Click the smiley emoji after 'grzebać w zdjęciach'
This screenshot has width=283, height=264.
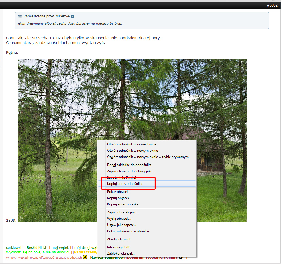click(85, 257)
